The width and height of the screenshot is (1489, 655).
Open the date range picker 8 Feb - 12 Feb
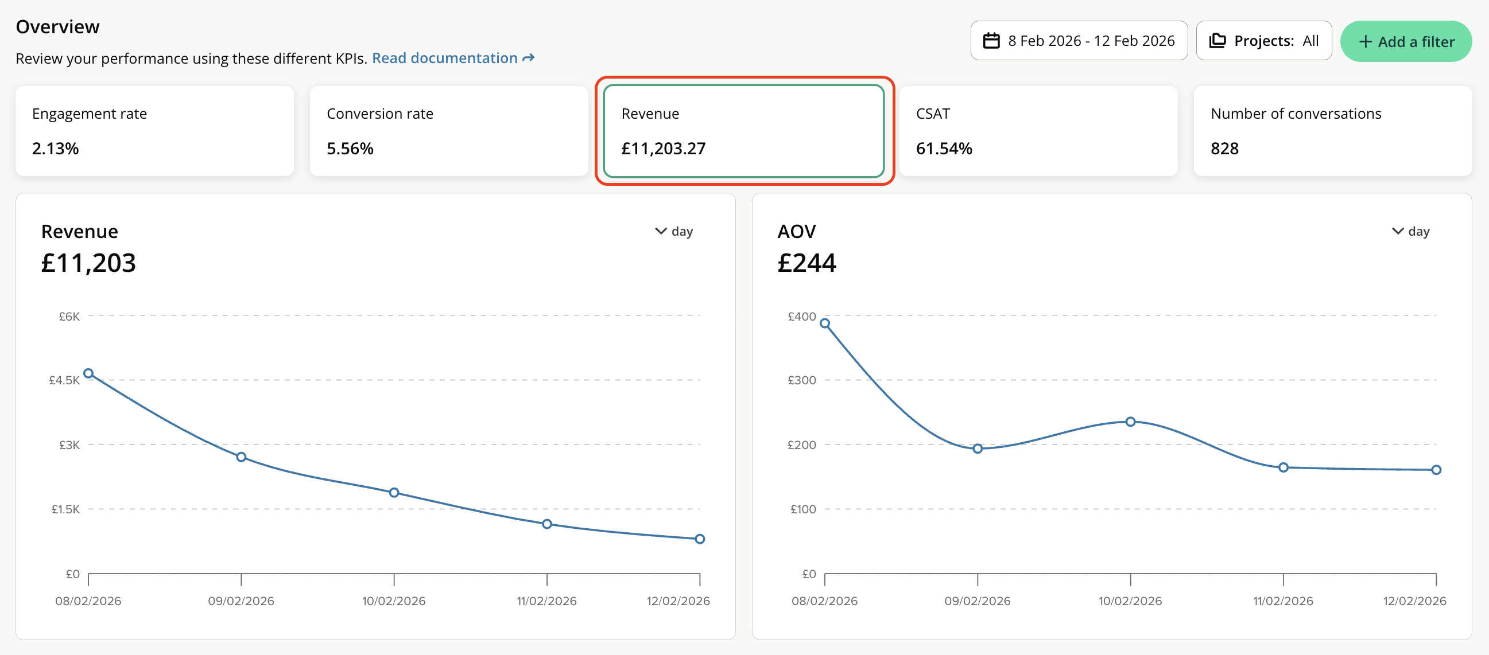point(1079,41)
